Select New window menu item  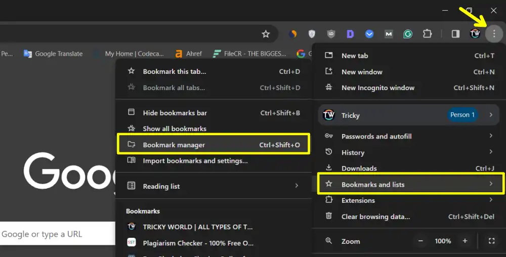[409, 72]
